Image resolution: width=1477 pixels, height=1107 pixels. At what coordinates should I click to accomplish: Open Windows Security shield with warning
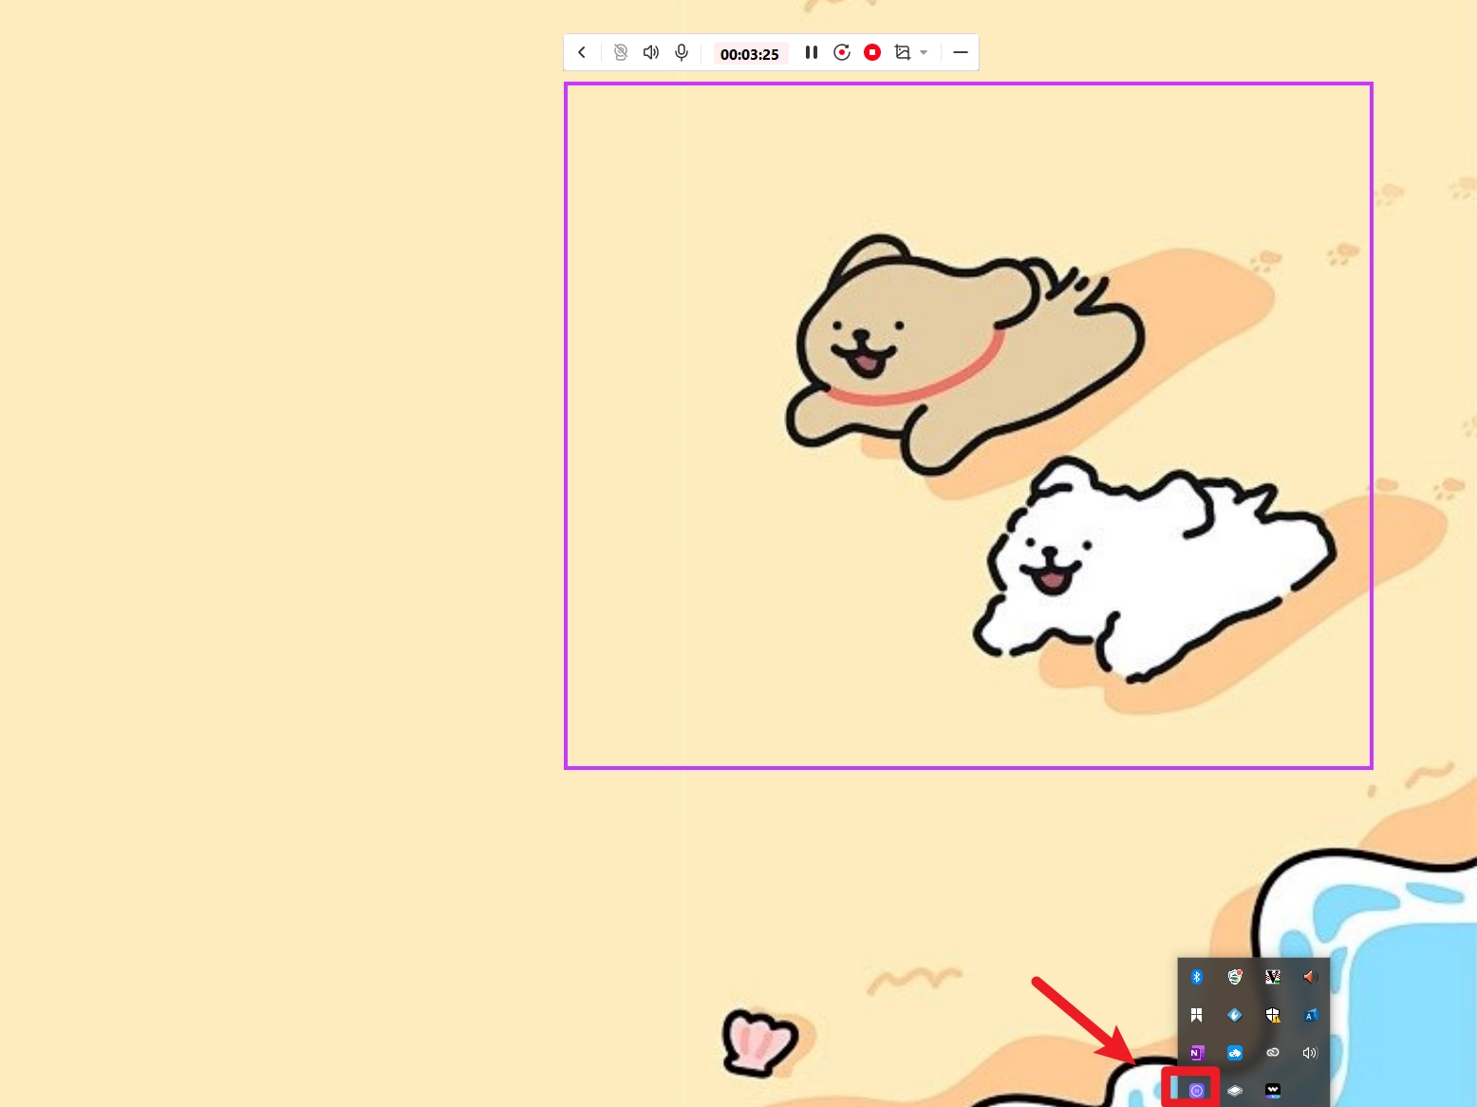click(1273, 1015)
